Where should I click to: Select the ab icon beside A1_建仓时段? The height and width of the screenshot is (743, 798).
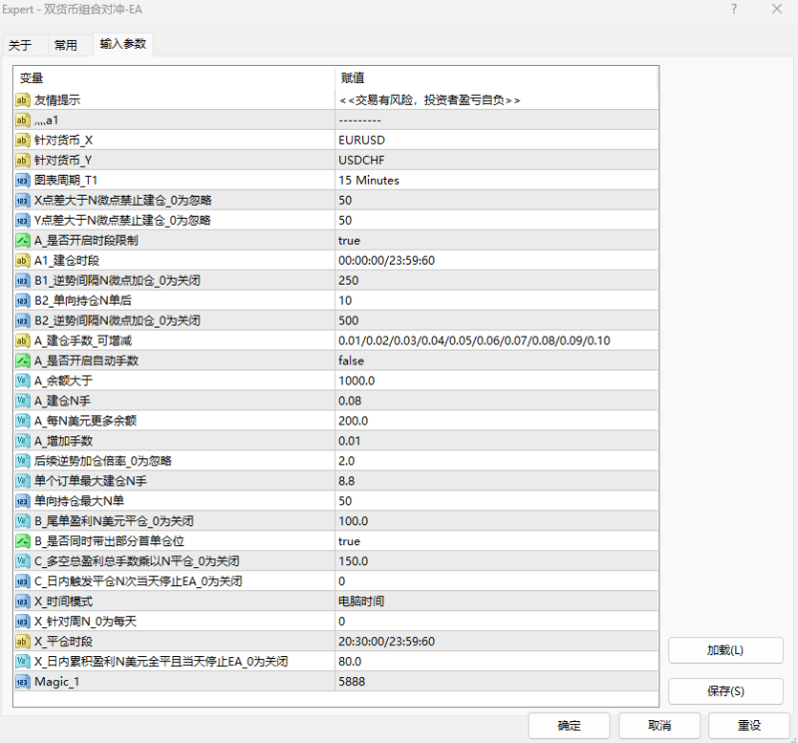click(x=21, y=260)
